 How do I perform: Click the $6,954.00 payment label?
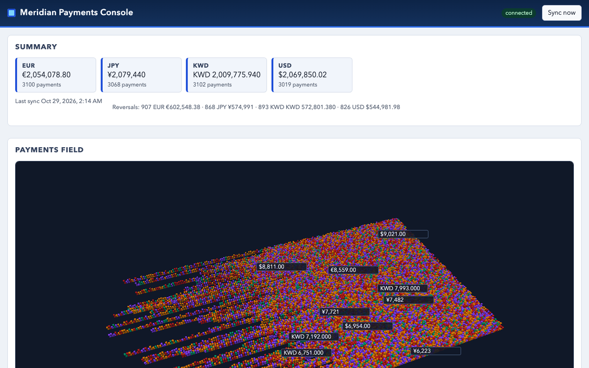(x=368, y=326)
